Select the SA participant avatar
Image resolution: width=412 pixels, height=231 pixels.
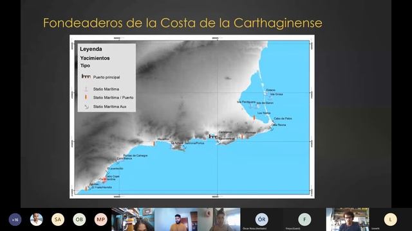pyautogui.click(x=58, y=219)
